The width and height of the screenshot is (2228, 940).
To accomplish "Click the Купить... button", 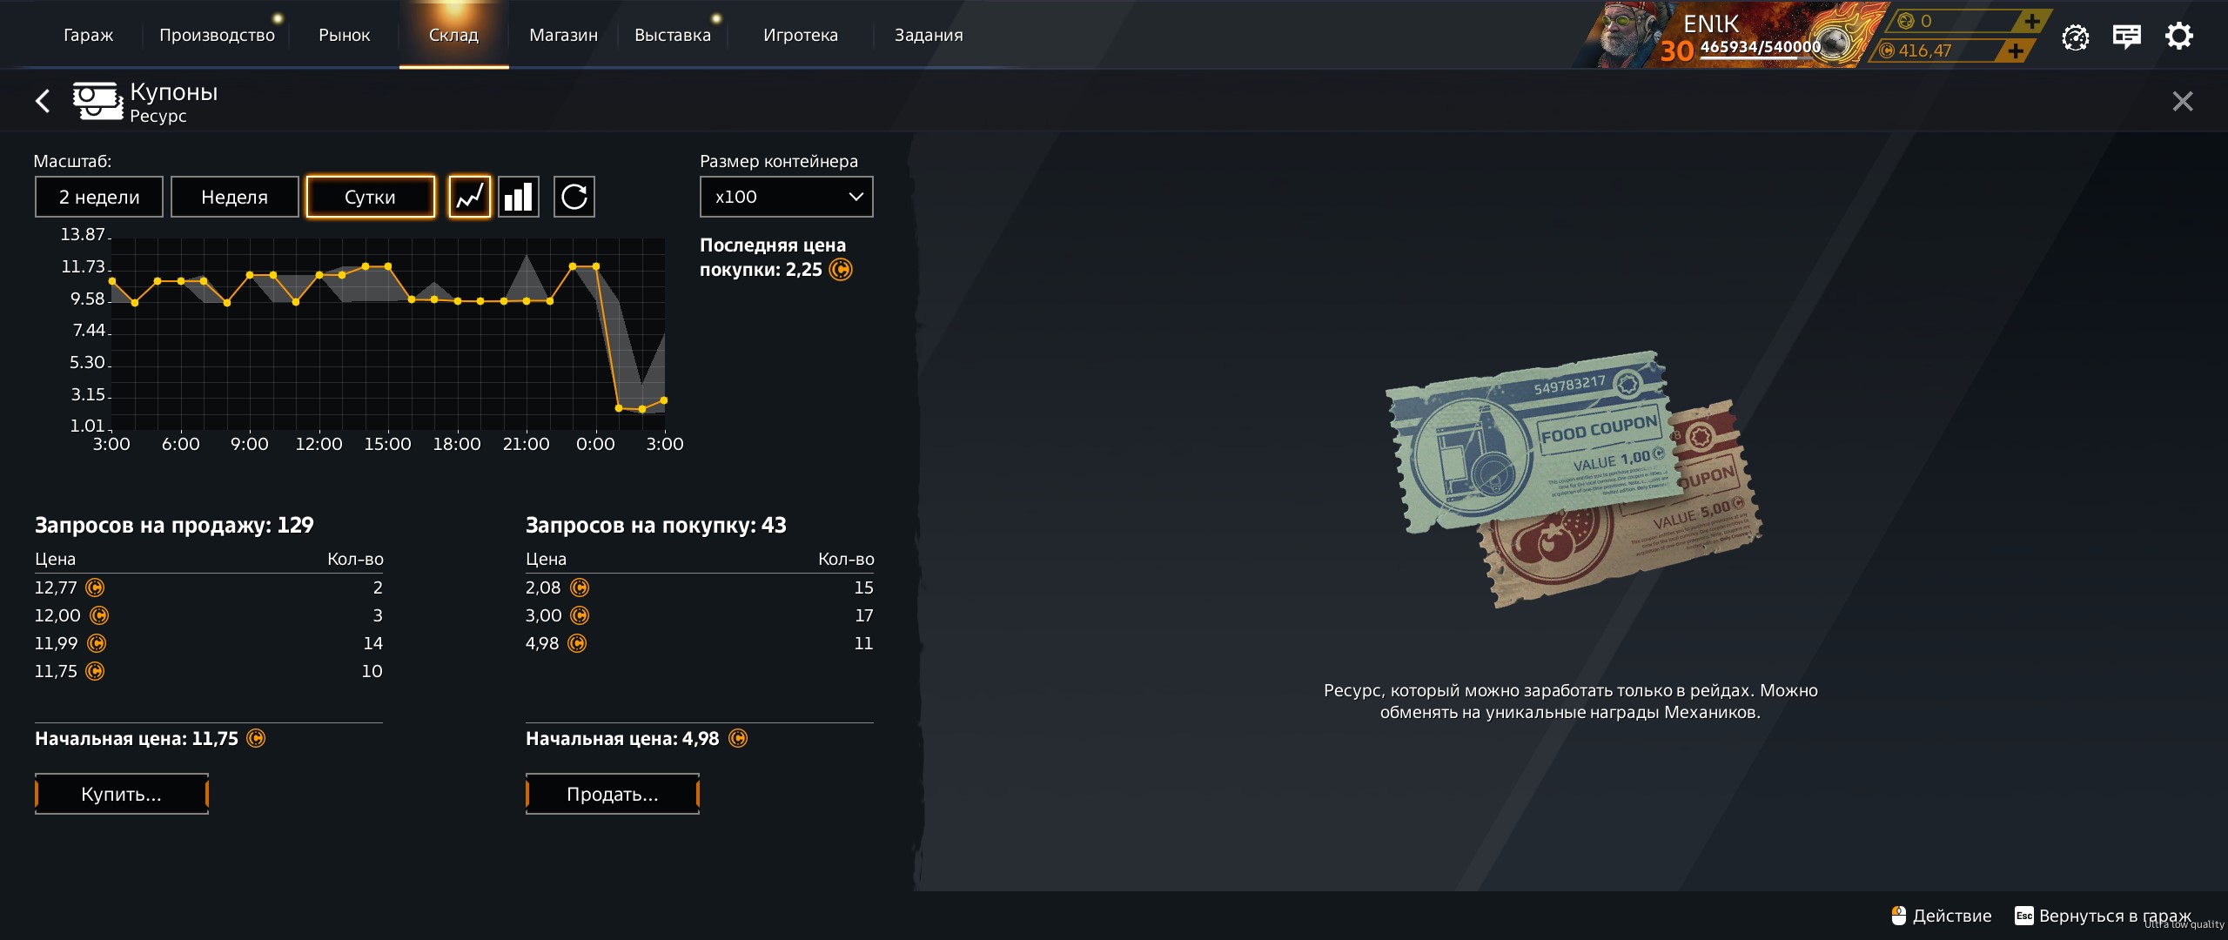I will (x=122, y=794).
